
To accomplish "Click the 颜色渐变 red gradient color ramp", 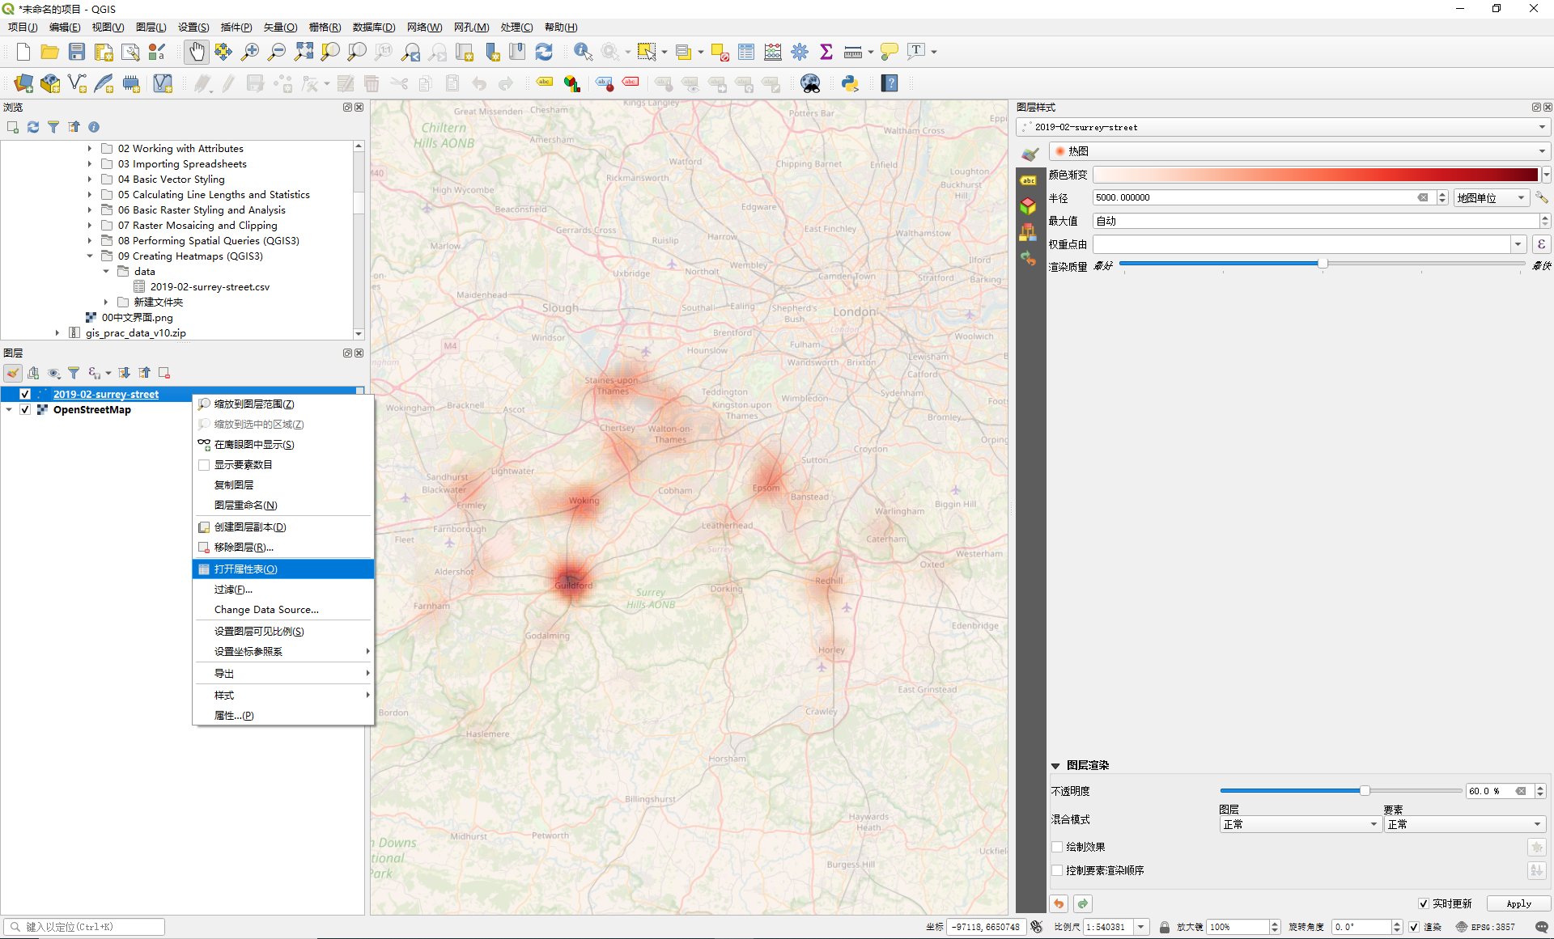I will 1315,175.
